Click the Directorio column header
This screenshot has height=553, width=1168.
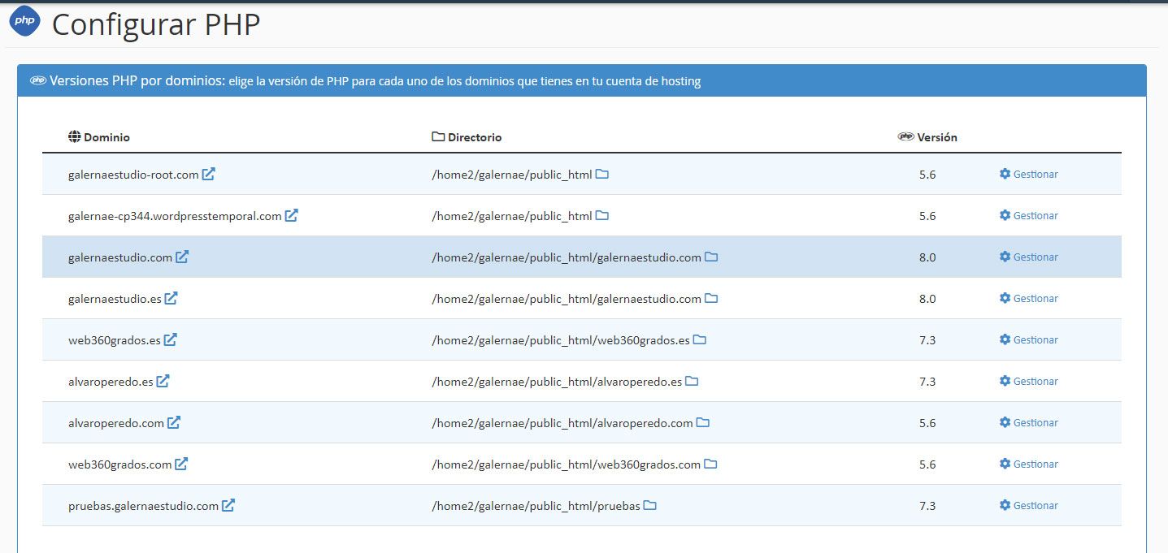tap(467, 137)
